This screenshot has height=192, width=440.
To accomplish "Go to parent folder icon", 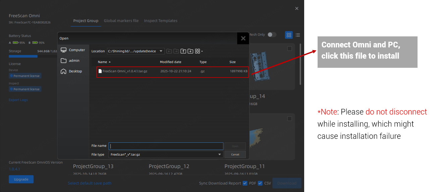I will 183,51.
